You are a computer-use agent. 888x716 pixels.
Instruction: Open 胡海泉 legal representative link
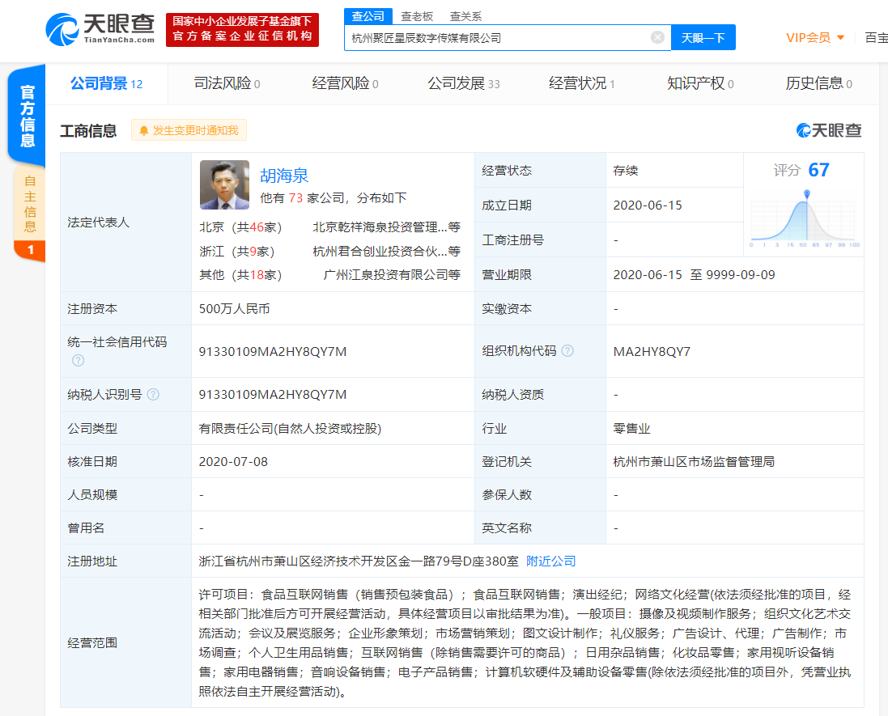pos(284,176)
